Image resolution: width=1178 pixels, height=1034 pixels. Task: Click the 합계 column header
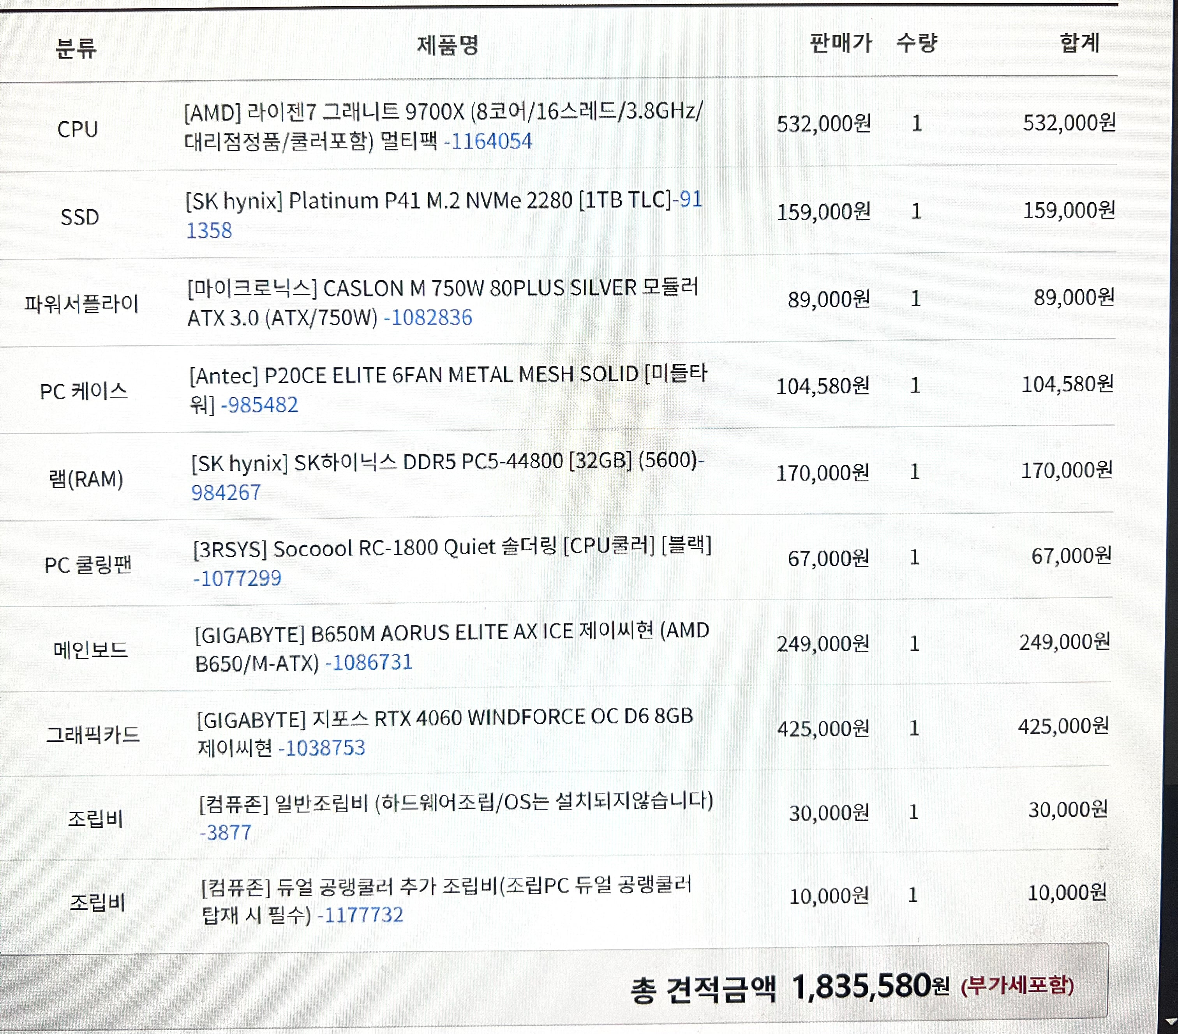(x=1079, y=42)
